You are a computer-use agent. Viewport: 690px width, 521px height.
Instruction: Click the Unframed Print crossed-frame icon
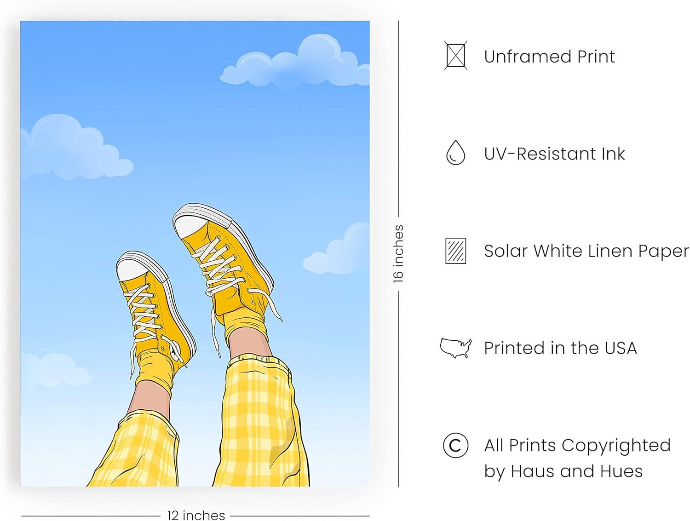click(x=455, y=56)
